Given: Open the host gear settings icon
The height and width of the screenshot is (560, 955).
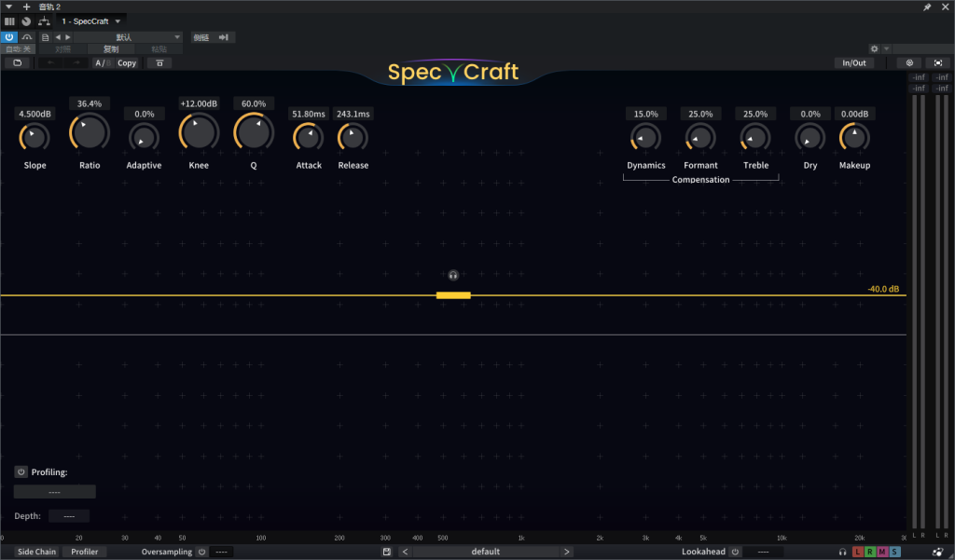Looking at the screenshot, I should pyautogui.click(x=875, y=48).
